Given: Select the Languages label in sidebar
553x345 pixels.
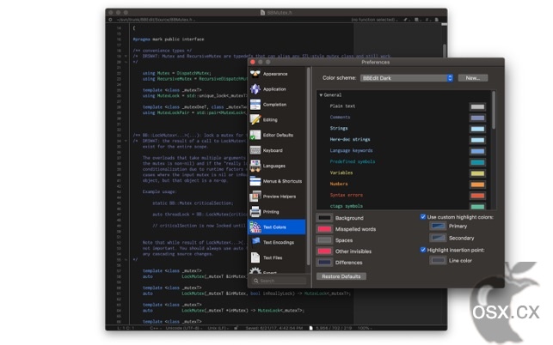Looking at the screenshot, I should click(x=274, y=166).
